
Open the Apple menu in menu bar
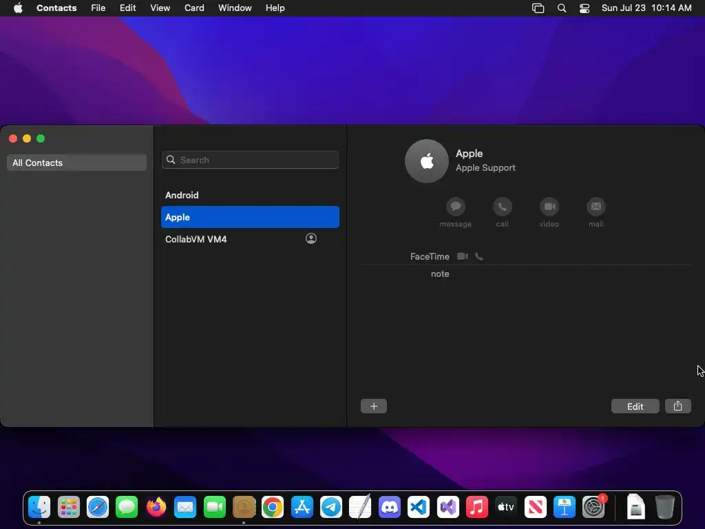point(18,8)
